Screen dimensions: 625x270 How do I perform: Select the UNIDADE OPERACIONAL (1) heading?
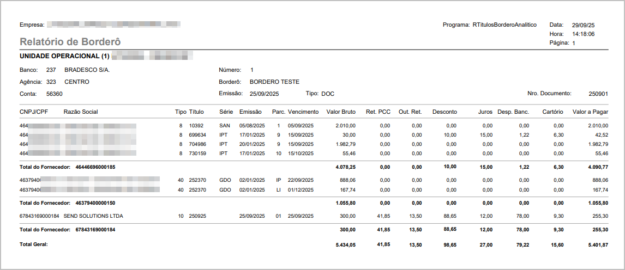coord(65,56)
